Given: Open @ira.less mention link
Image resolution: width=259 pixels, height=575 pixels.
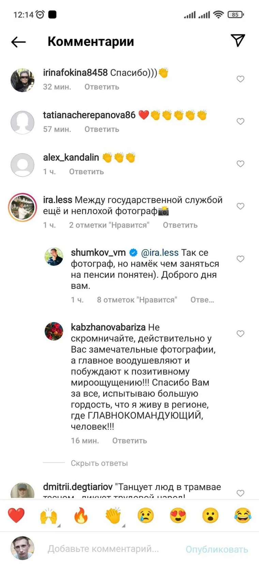Looking at the screenshot, I should coord(159,253).
